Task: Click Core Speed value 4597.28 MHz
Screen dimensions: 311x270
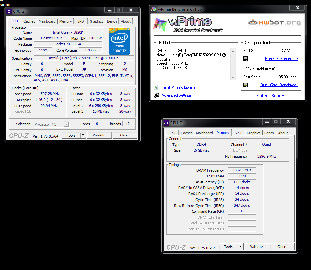Action: [49, 94]
